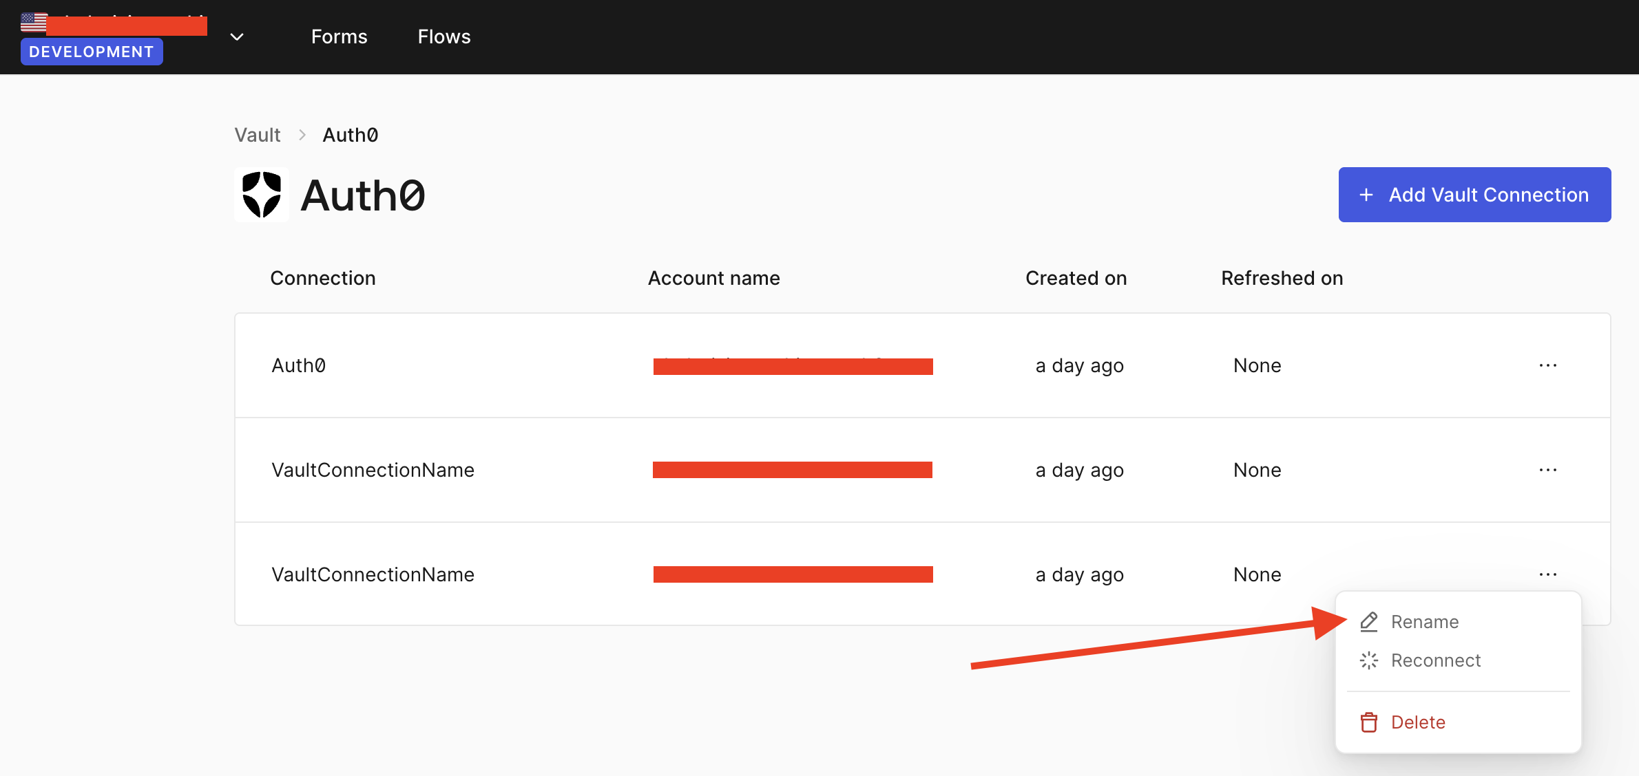
Task: Select Delete from the context menu
Action: [x=1419, y=722]
